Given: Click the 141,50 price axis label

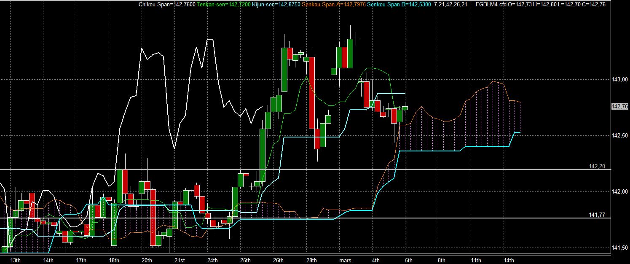Looking at the screenshot, I should pyautogui.click(x=619, y=248).
